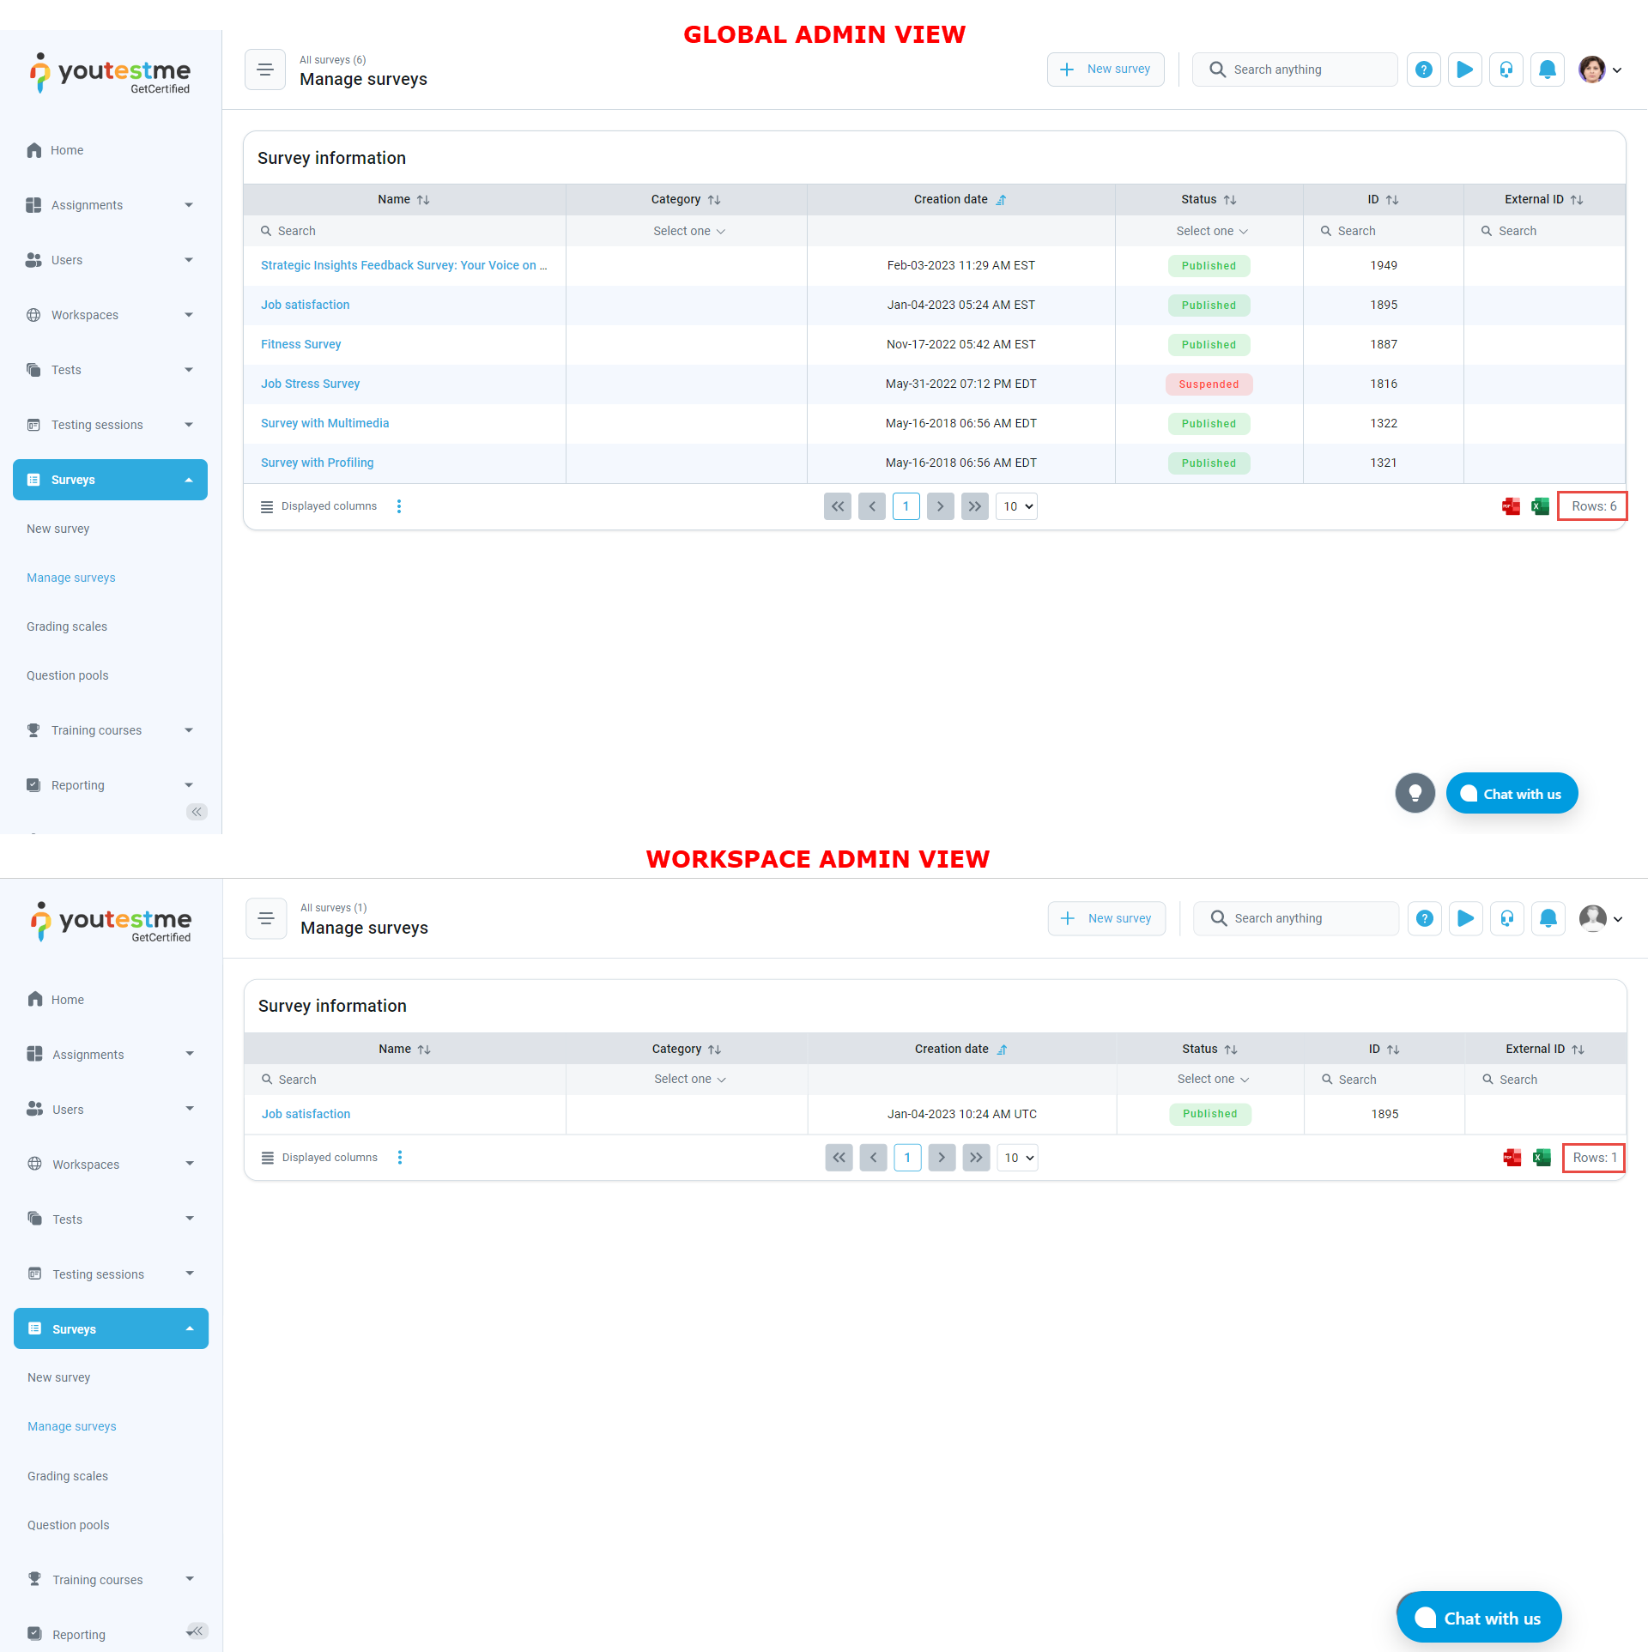
Task: Collapse the sidebar with the double-chevron in top view
Action: (197, 812)
